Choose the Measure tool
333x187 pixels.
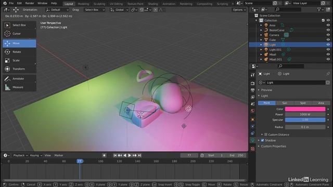[x=19, y=87]
